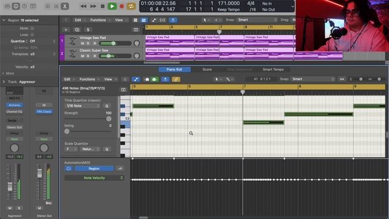Open tracks area Snap Smart dropdown

point(257,20)
